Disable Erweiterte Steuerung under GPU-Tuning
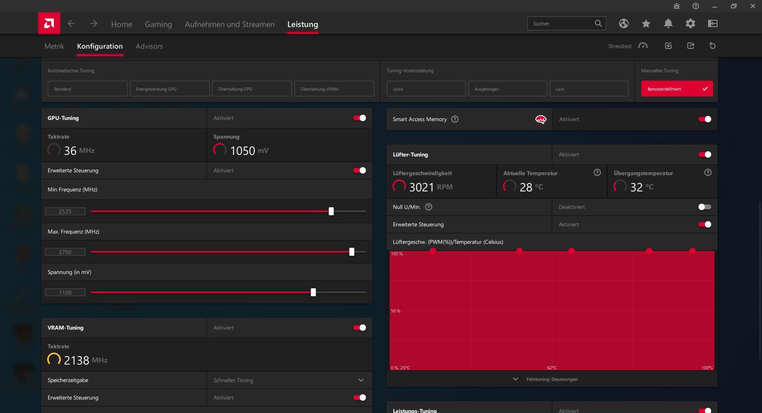 (360, 170)
